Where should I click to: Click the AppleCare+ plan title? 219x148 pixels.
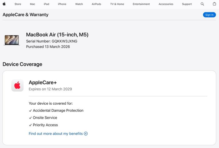point(43,82)
